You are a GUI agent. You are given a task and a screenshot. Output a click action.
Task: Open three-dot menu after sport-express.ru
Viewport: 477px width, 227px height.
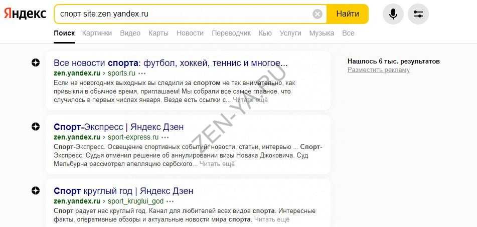tap(166, 137)
